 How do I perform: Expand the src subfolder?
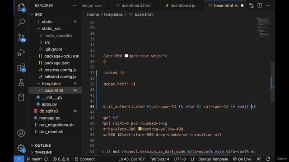coord(55,42)
